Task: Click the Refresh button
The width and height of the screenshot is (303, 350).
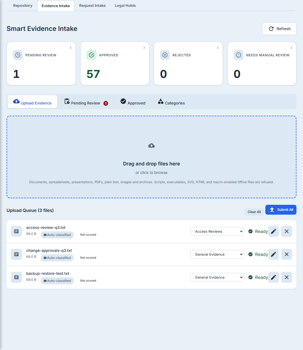Action: click(279, 29)
